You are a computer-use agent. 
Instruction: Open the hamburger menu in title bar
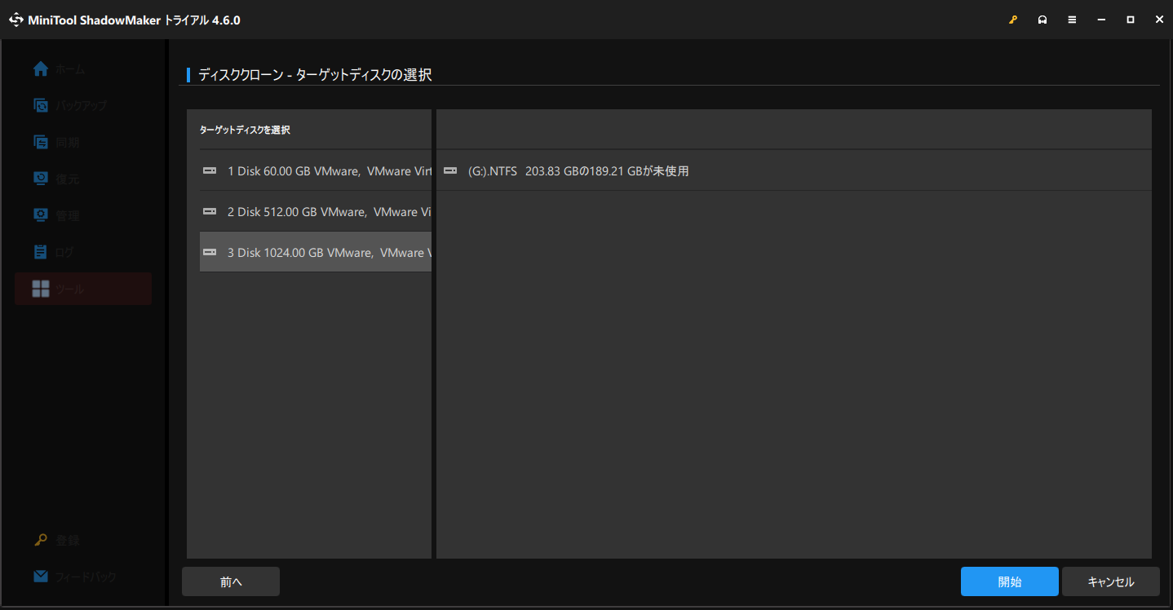(x=1072, y=20)
